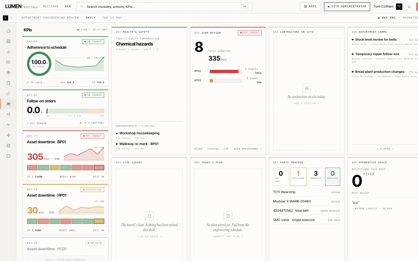Select the Ordered parts filter tile

(x=316, y=177)
